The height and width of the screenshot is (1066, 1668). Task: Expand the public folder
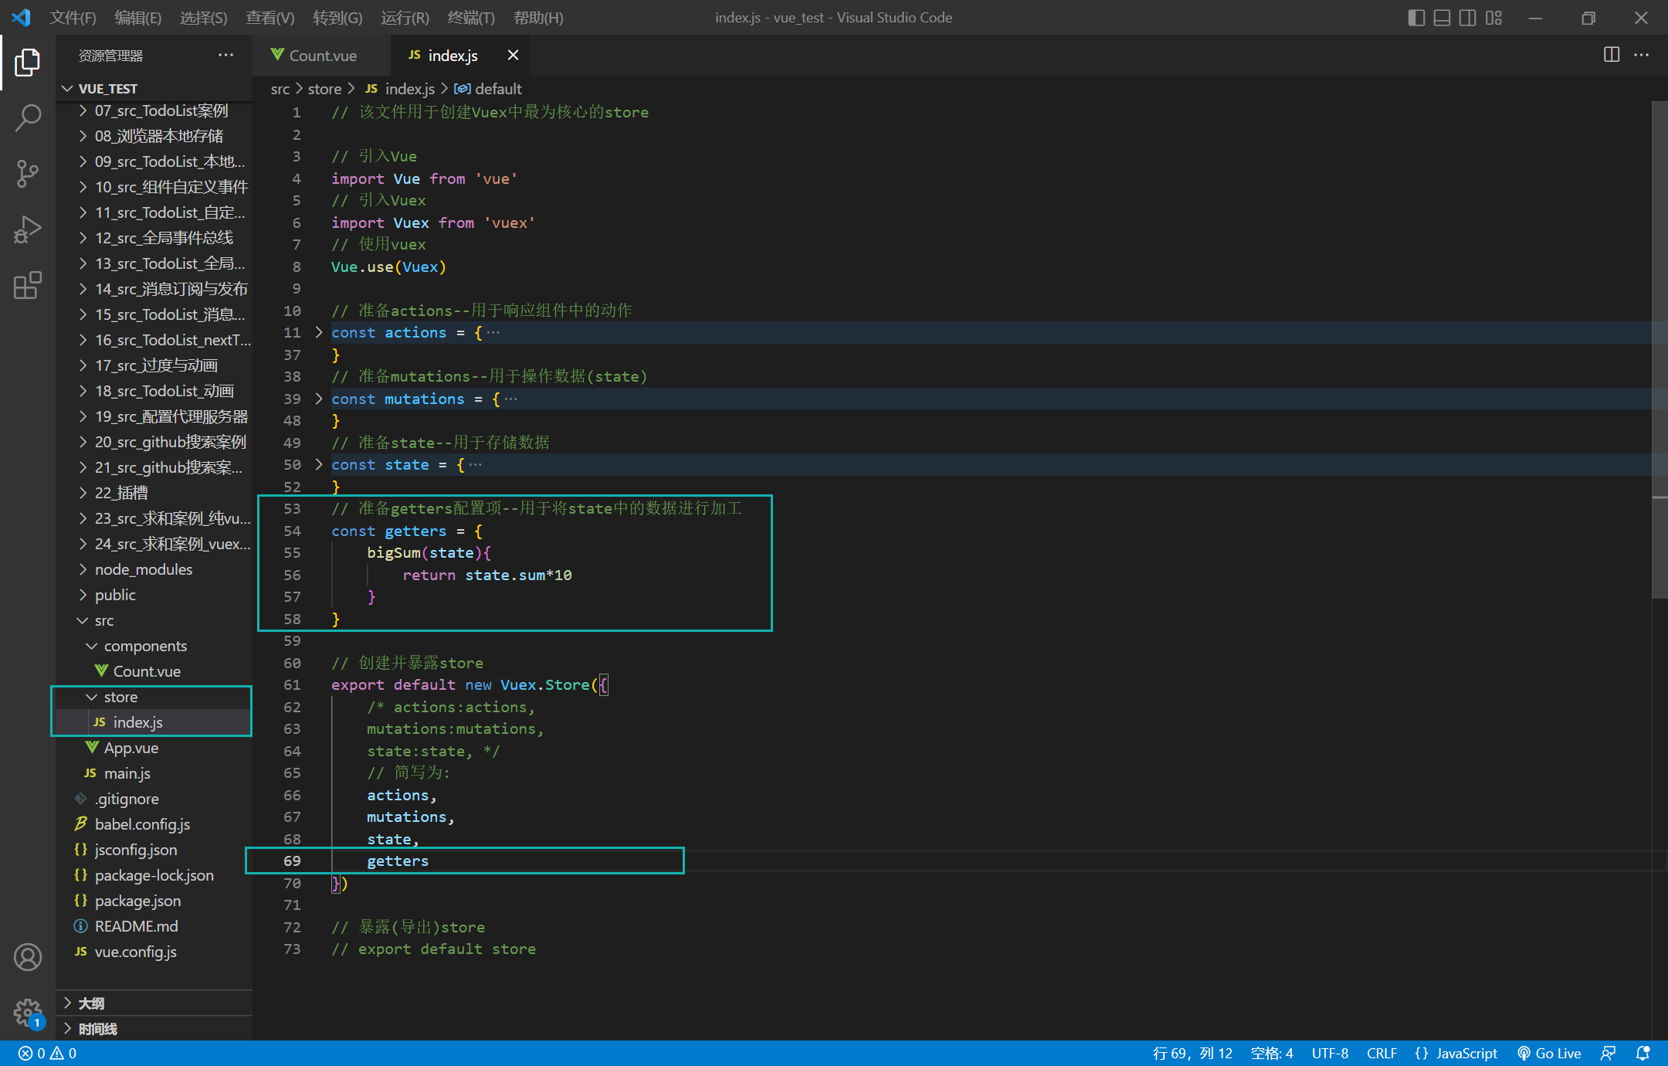(154, 595)
